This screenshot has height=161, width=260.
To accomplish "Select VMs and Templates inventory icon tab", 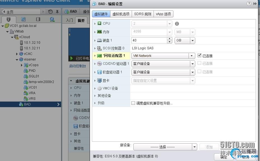I will pos(23,19).
